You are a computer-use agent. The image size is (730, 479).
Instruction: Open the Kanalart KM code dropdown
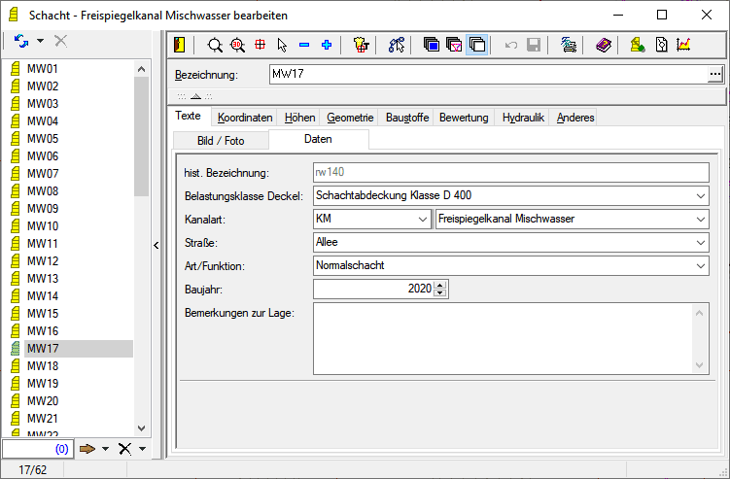[422, 219]
